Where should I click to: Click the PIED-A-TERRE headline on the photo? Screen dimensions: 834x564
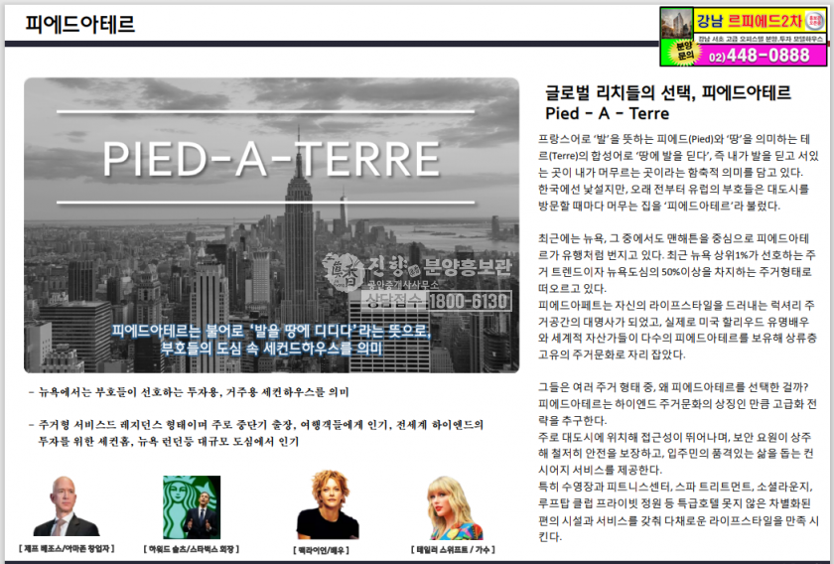[271, 159]
